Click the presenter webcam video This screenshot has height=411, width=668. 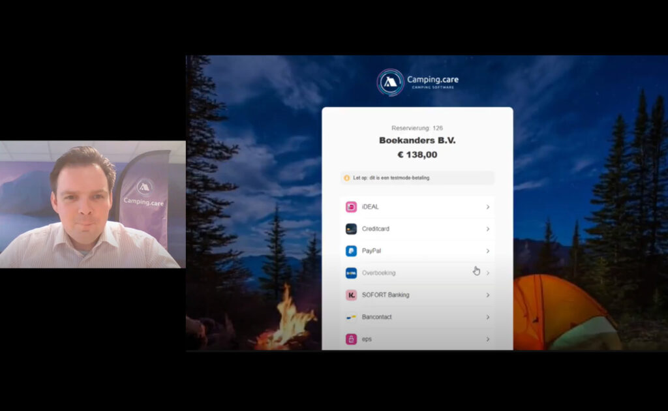tap(93, 204)
